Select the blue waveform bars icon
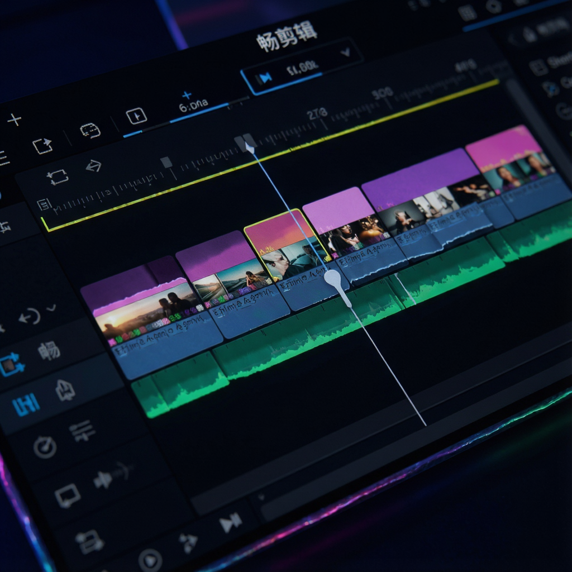Image resolution: width=572 pixels, height=572 pixels. [x=26, y=404]
